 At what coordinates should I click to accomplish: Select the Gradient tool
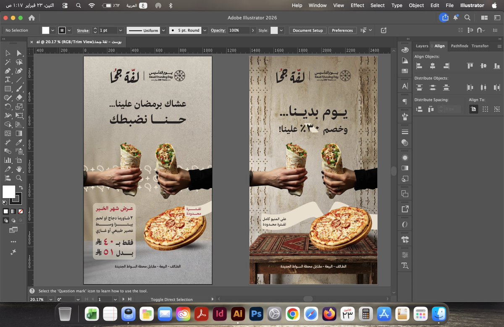19,133
